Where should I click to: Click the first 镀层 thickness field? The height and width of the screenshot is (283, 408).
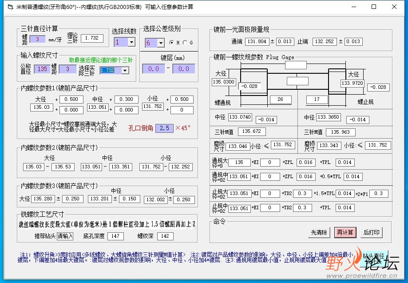pyautogui.click(x=154, y=69)
